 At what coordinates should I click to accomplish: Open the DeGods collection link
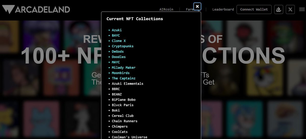click(x=118, y=52)
